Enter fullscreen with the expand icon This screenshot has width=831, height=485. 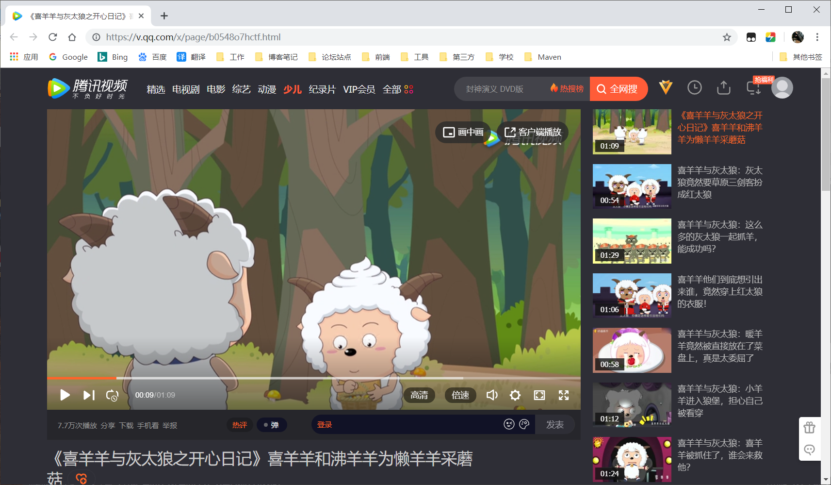point(564,395)
